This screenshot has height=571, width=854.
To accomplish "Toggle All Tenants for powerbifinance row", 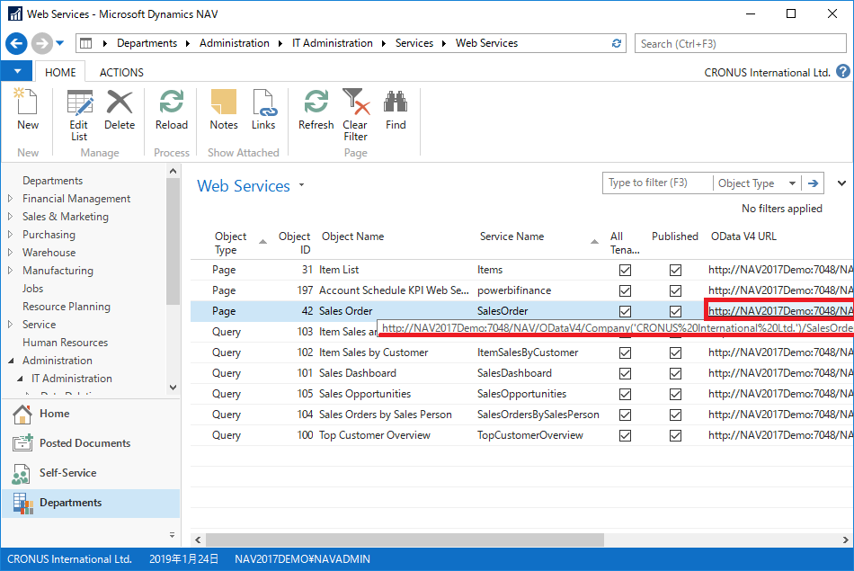I will (626, 290).
